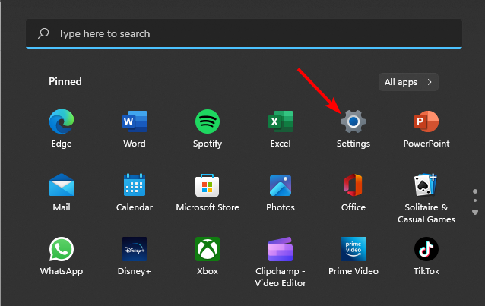Open the Photos app
This screenshot has width=485, height=306.
[x=281, y=193]
